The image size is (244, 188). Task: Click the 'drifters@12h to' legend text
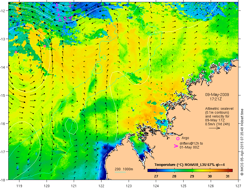coord(191,143)
